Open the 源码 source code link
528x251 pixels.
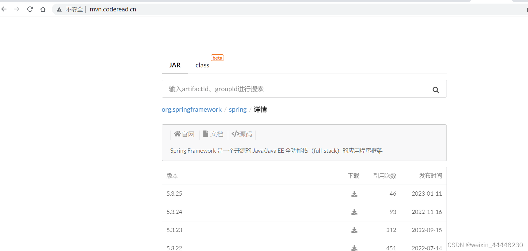[242, 134]
